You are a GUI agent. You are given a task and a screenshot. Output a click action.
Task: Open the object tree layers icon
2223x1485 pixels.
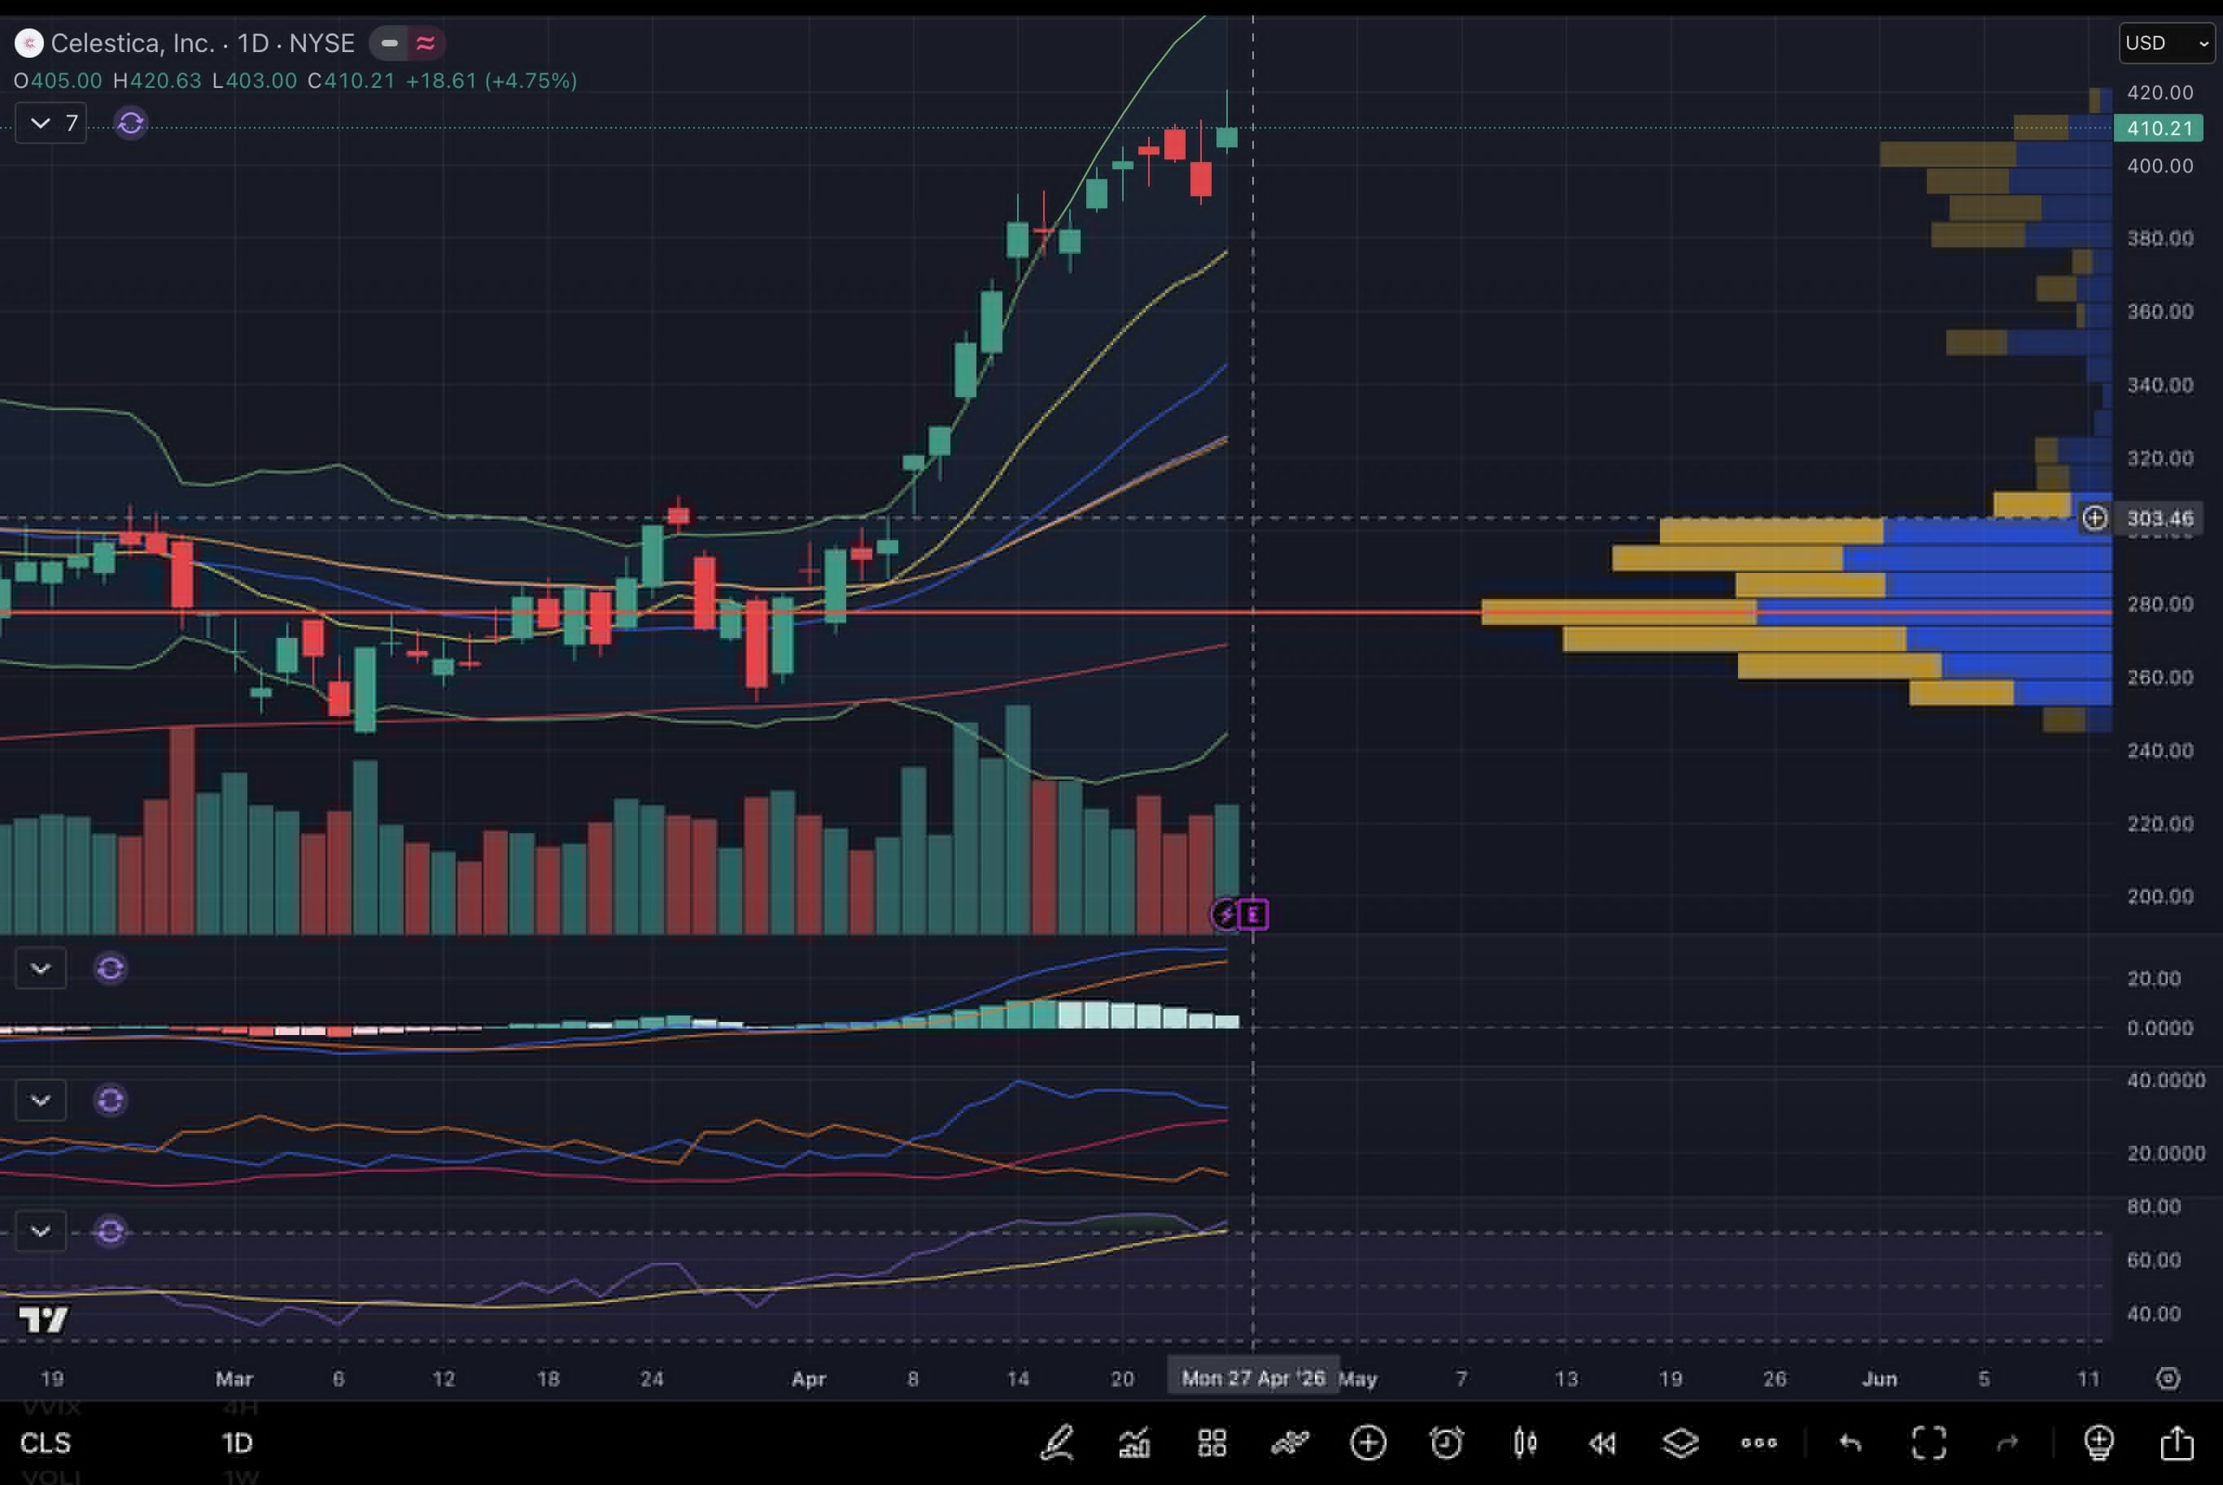pyautogui.click(x=1680, y=1444)
